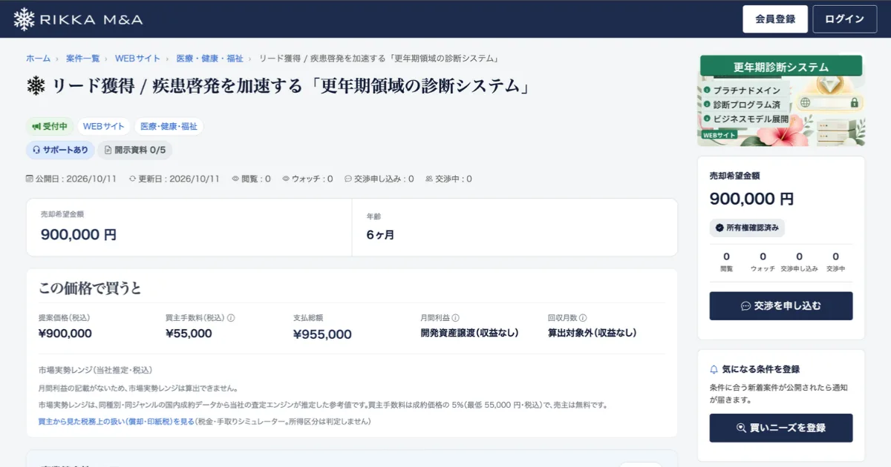Click the chat bubble icon next to 交渉申し込み : 0
This screenshot has width=891, height=467.
point(348,179)
